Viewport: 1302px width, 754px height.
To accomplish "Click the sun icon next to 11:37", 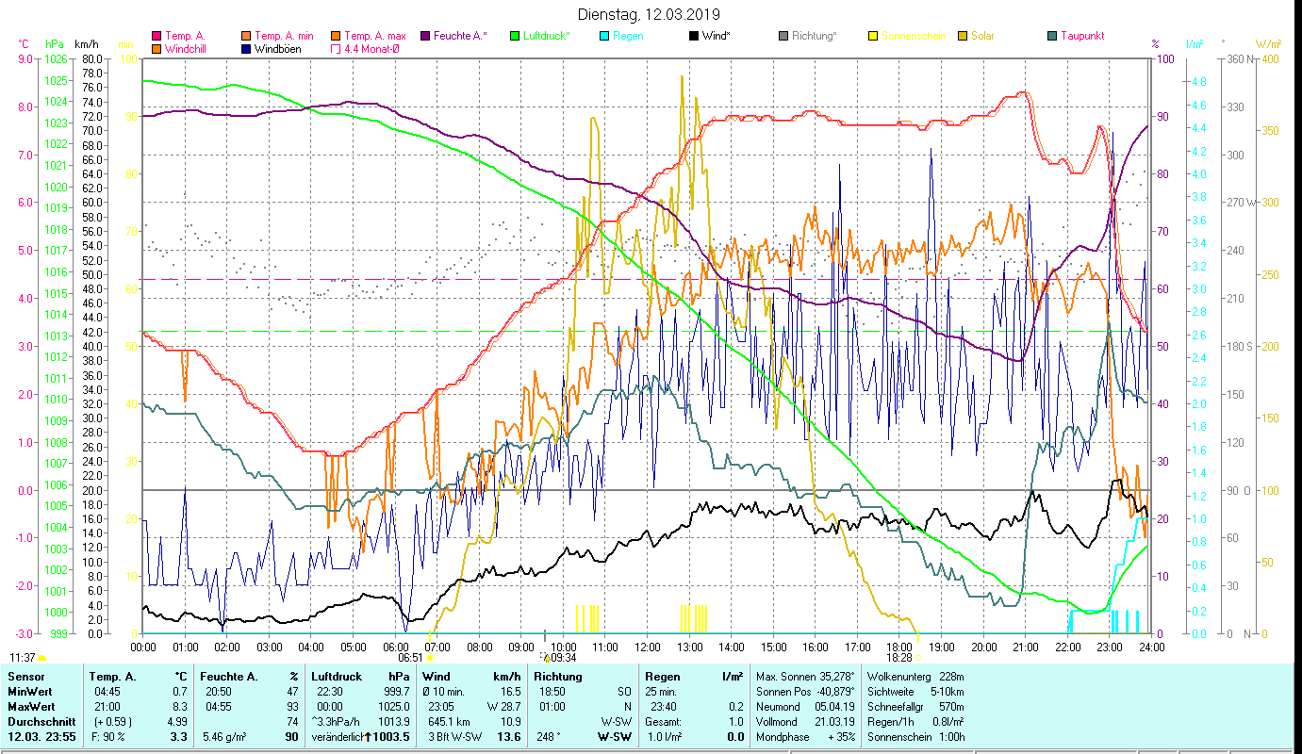I will pyautogui.click(x=41, y=658).
